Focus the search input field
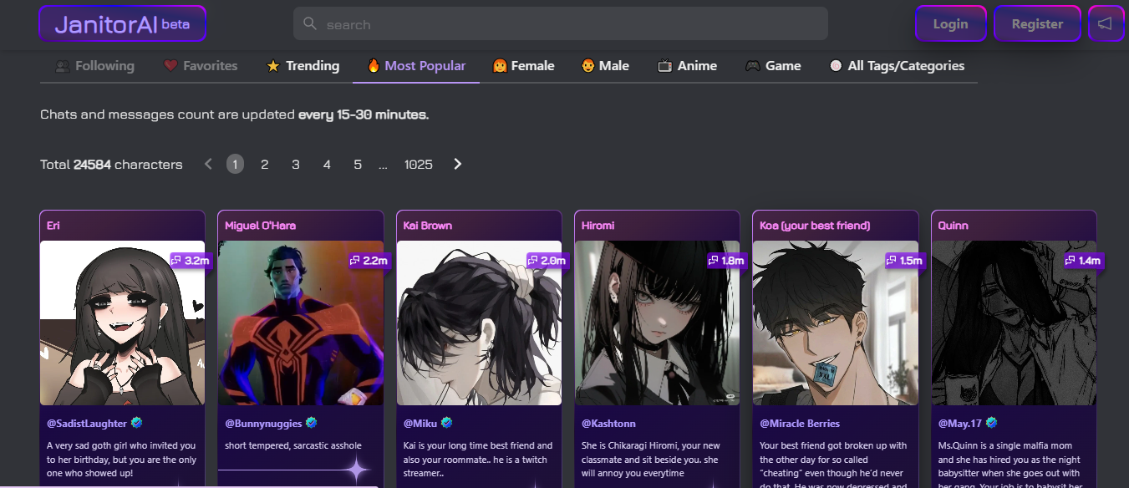This screenshot has width=1129, height=488. (560, 24)
